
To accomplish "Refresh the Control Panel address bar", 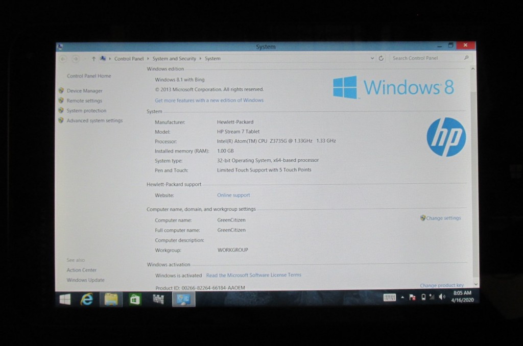I will (x=381, y=59).
